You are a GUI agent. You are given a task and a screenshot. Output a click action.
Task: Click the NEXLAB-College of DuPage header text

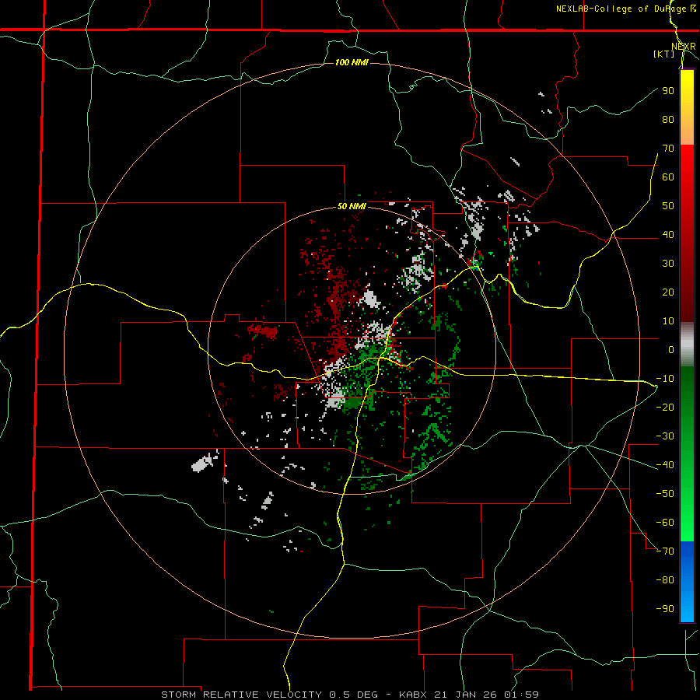[x=625, y=9]
